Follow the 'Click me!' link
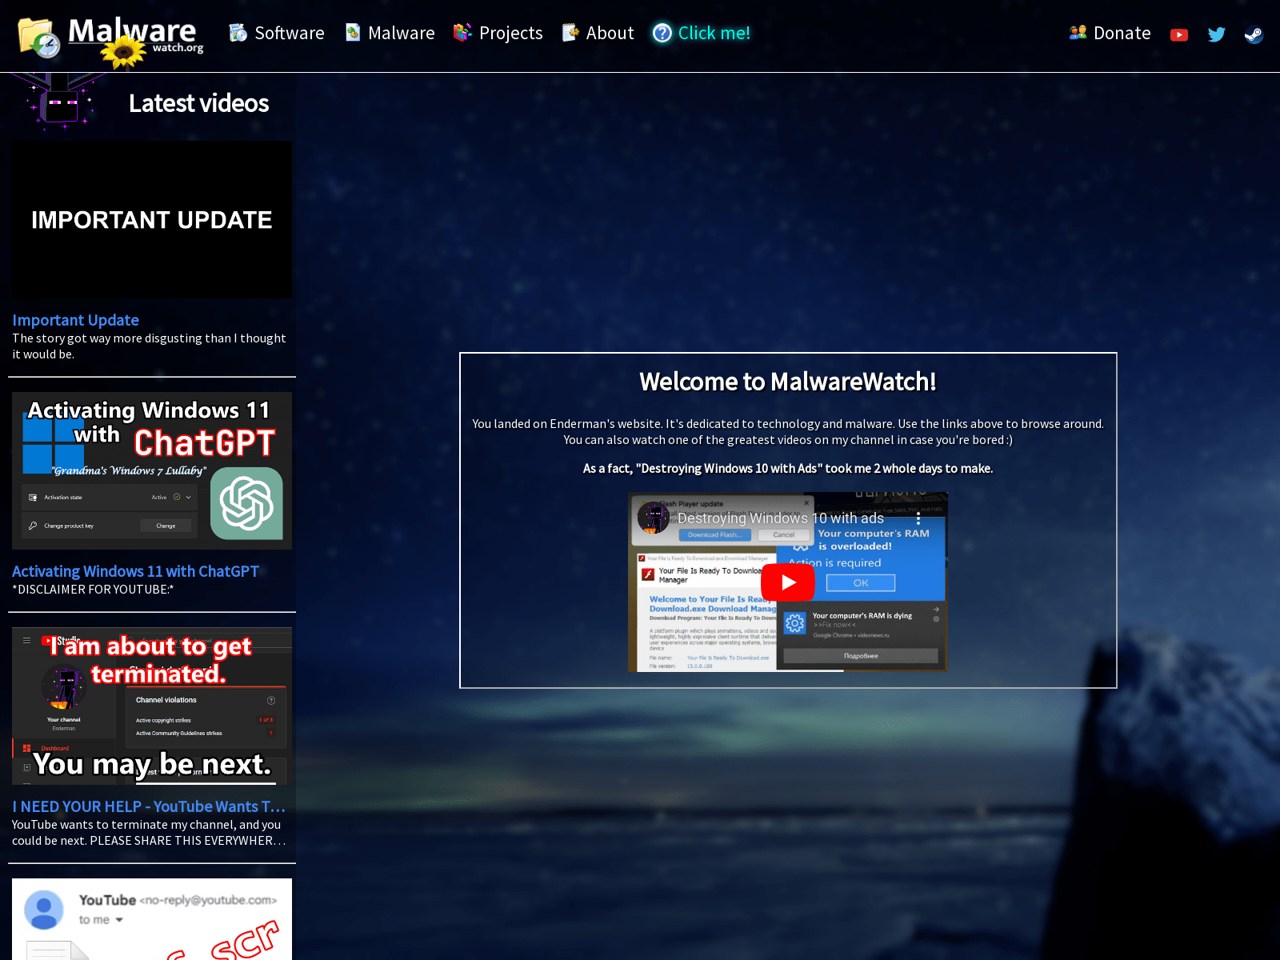This screenshot has height=960, width=1280. coord(714,33)
